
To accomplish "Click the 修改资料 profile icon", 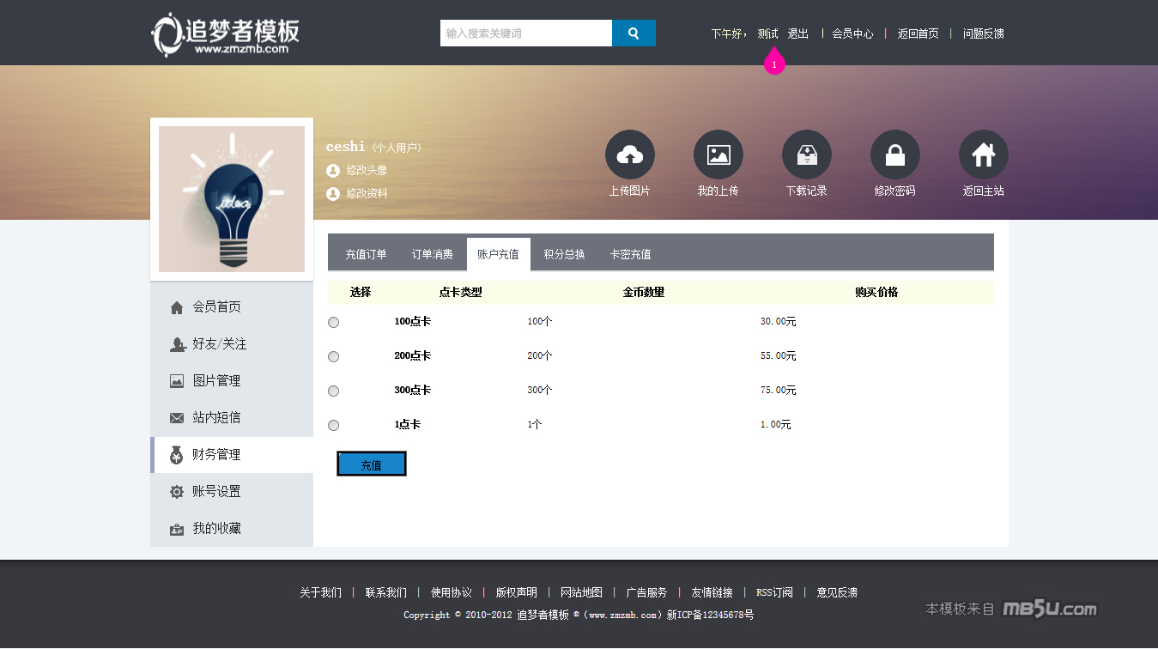I will (333, 194).
